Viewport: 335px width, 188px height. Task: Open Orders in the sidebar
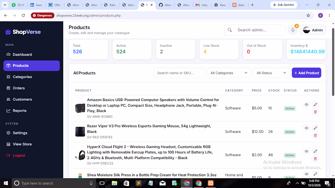[x=32, y=88]
